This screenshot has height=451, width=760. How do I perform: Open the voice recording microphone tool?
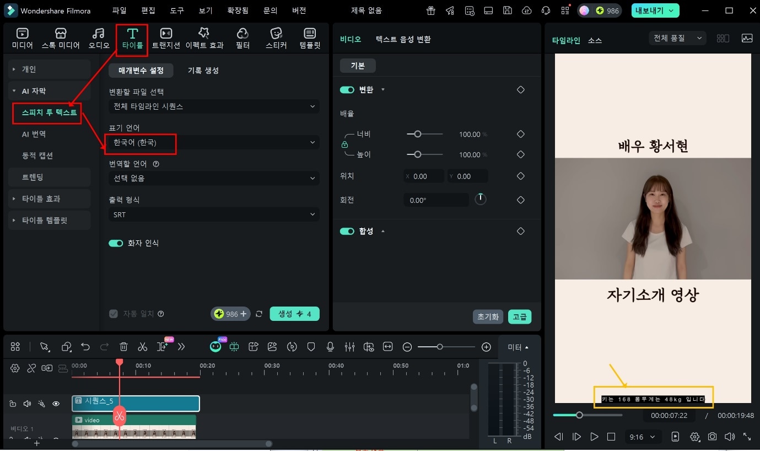(x=330, y=346)
